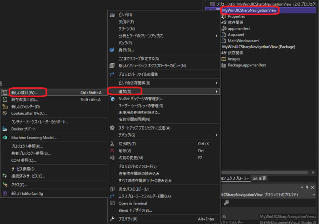
Task: Switch to the Git 変更 tab
Action: 260,178
